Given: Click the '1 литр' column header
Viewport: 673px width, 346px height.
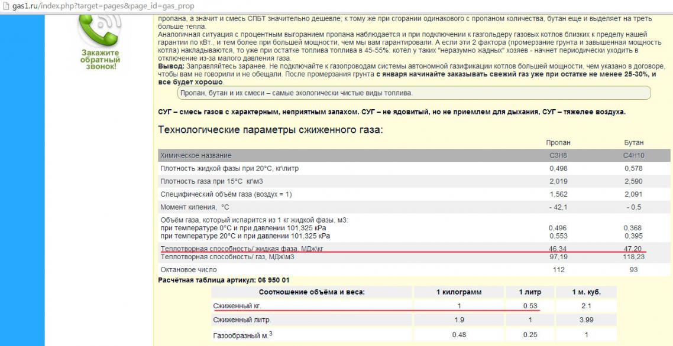Looking at the screenshot, I should coord(530,292).
